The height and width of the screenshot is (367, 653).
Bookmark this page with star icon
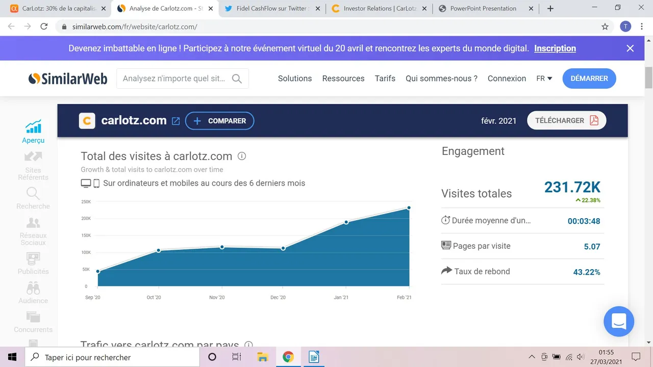[605, 27]
